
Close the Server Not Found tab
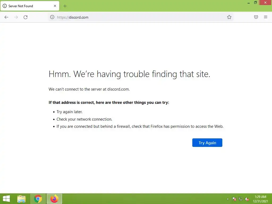(x=55, y=6)
